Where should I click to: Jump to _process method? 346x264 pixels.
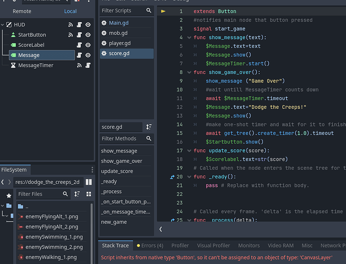(127, 192)
